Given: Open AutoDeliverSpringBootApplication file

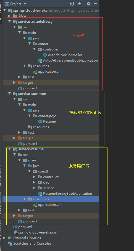Looking at the screenshot, I should [x=70, y=60].
